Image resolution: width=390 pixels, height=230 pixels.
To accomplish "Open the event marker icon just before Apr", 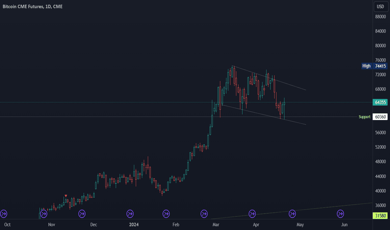I will [x=252, y=214].
